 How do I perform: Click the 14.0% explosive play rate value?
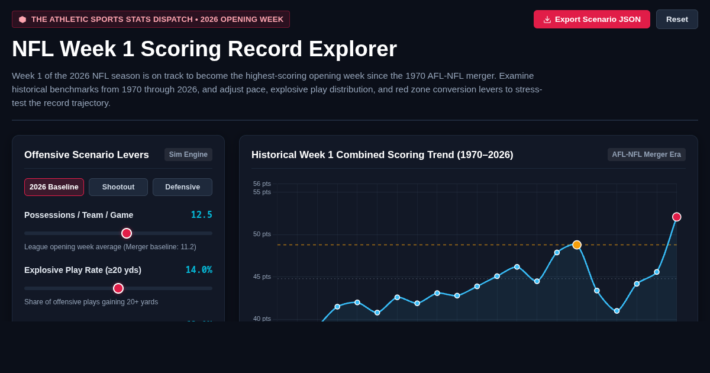pos(199,270)
